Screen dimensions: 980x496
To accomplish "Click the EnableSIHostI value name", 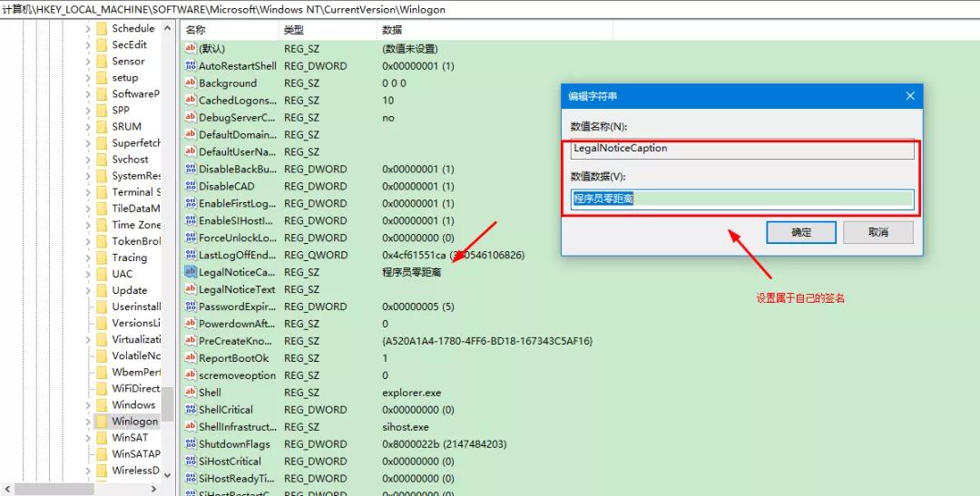I will [x=236, y=220].
